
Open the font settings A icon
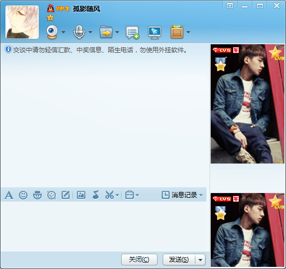[x=9, y=195]
